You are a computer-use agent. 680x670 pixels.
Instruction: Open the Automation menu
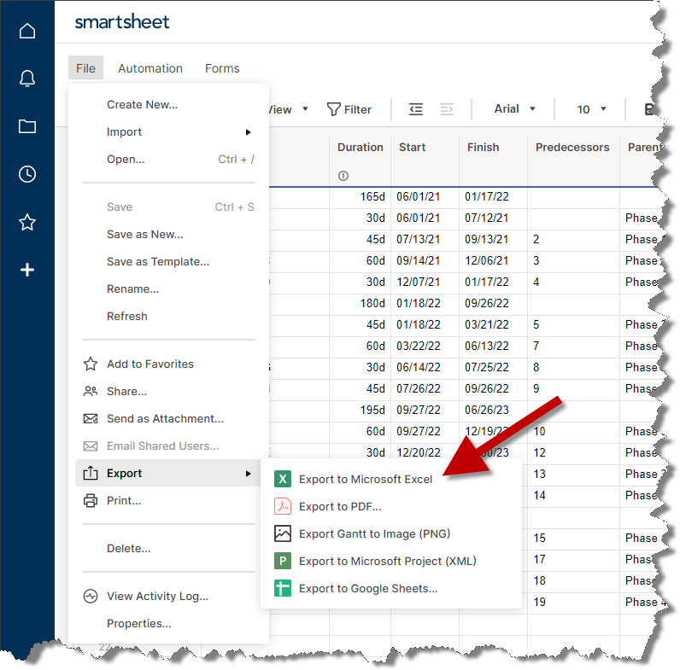coord(150,68)
